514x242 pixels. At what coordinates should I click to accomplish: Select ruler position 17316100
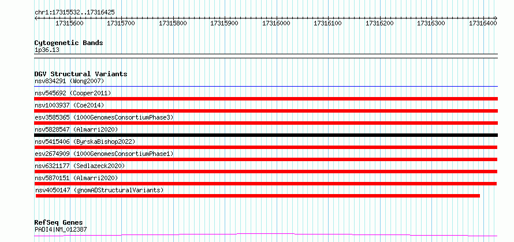coord(328,23)
